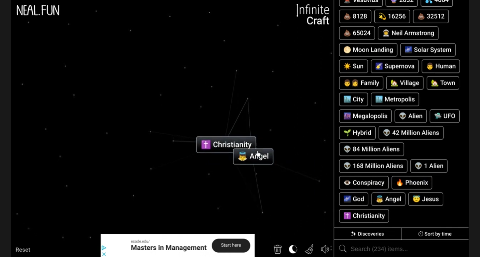Pick the Metropolis element
Image resolution: width=480 pixels, height=257 pixels.
point(395,99)
